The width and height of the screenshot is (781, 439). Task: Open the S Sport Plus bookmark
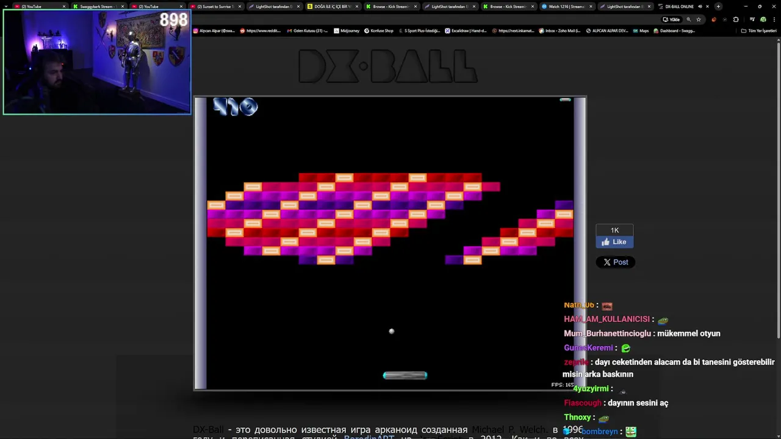point(419,30)
